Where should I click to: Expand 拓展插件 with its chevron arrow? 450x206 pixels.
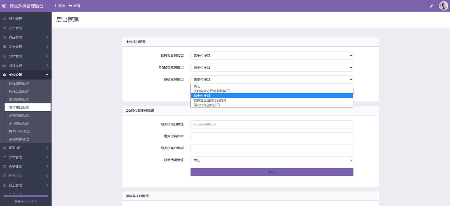click(47, 148)
